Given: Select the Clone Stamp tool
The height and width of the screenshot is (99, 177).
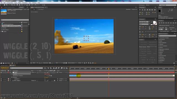Looking at the screenshot, I should 27,5.
